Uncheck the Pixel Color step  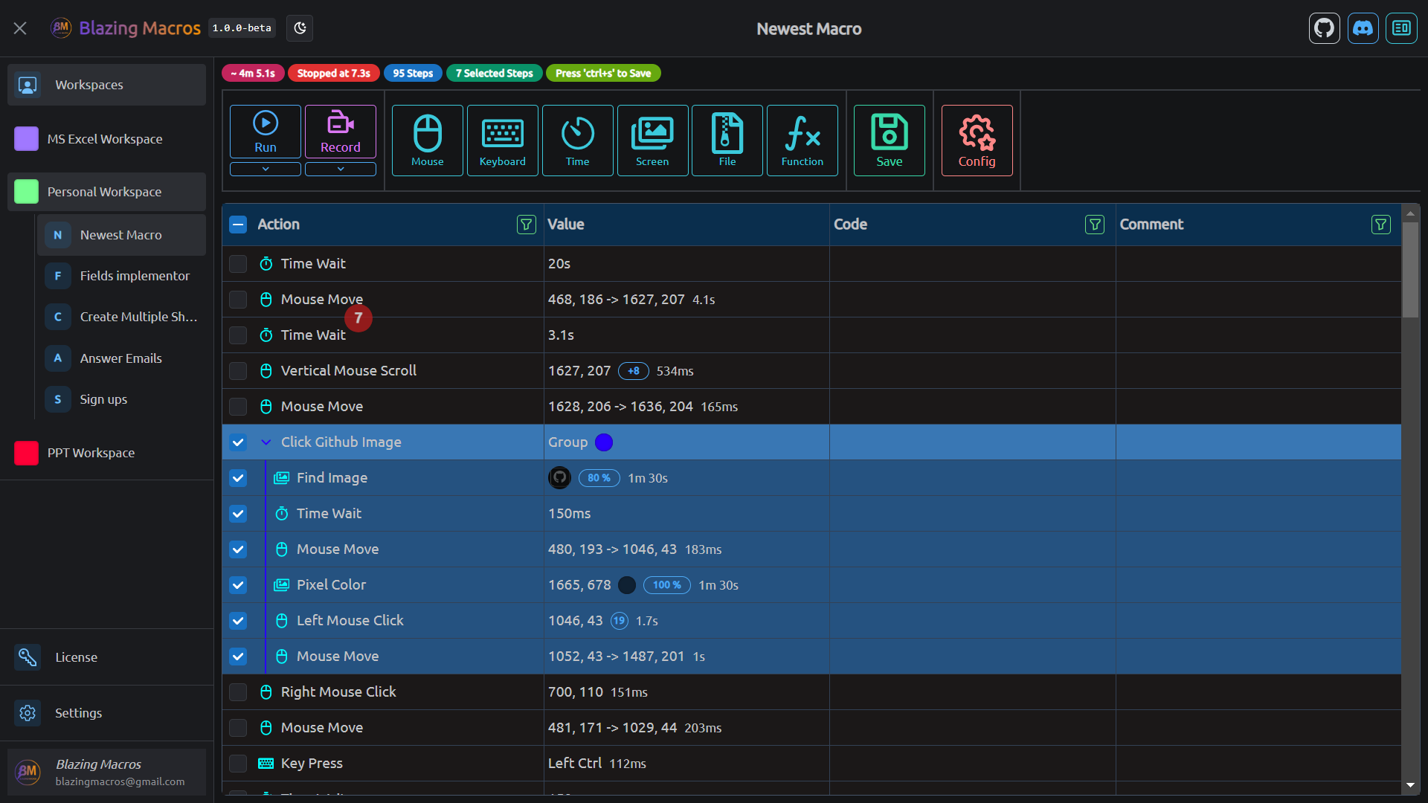[x=238, y=585]
